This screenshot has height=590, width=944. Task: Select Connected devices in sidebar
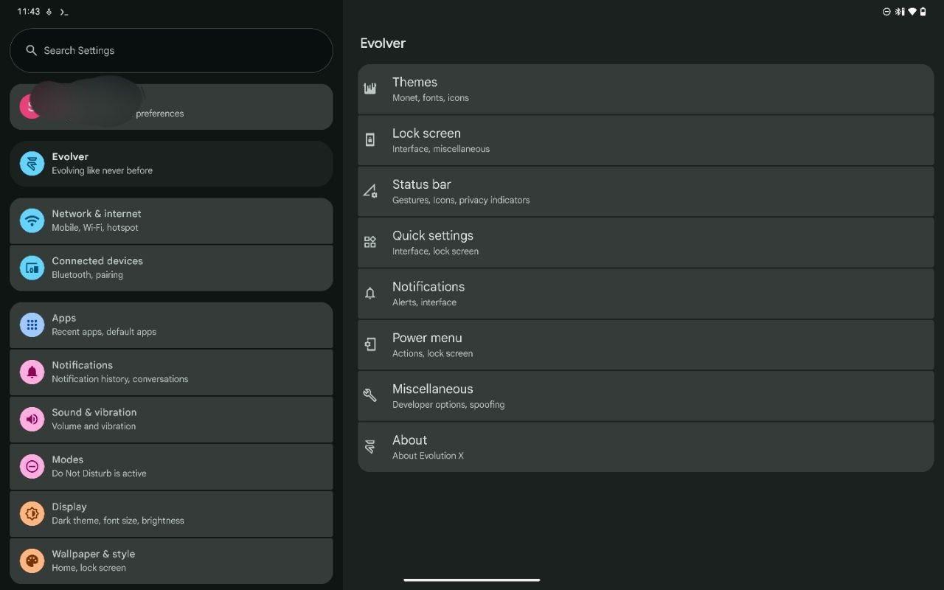pyautogui.click(x=171, y=268)
